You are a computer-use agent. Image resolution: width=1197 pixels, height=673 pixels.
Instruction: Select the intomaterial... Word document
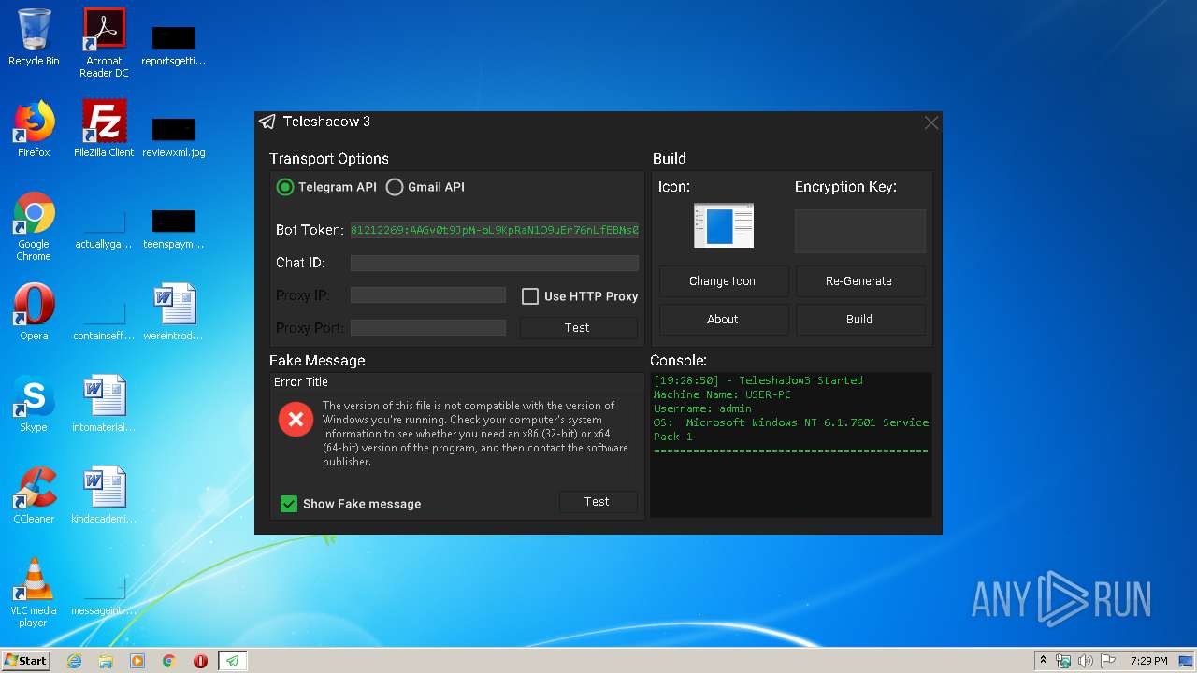pyautogui.click(x=104, y=404)
